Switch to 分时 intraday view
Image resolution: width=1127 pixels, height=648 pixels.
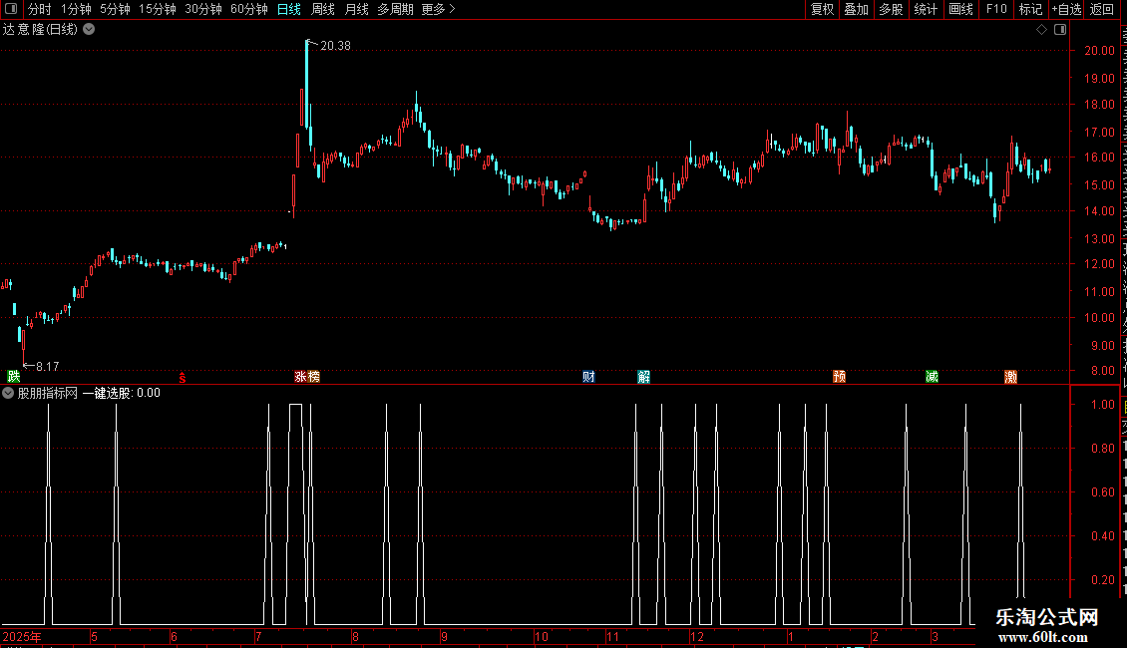(40, 9)
